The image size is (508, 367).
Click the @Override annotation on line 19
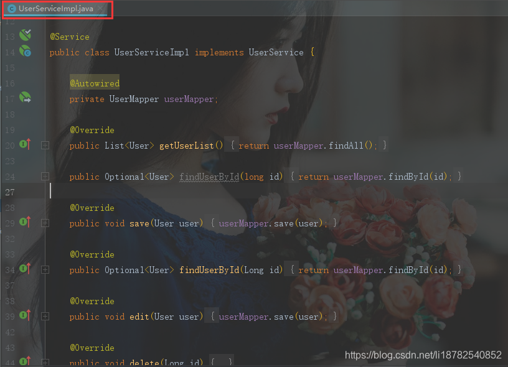point(92,130)
